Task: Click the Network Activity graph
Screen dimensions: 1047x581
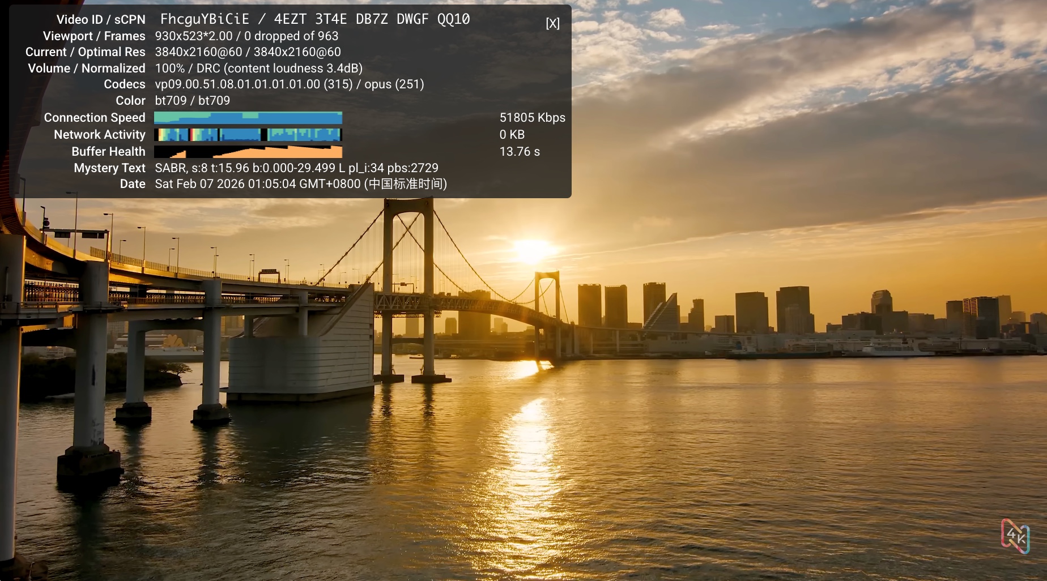Action: click(x=248, y=135)
